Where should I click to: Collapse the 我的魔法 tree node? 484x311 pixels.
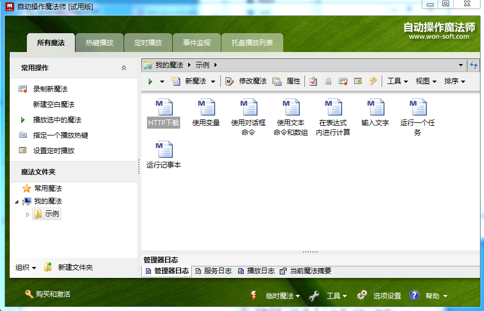coord(16,202)
